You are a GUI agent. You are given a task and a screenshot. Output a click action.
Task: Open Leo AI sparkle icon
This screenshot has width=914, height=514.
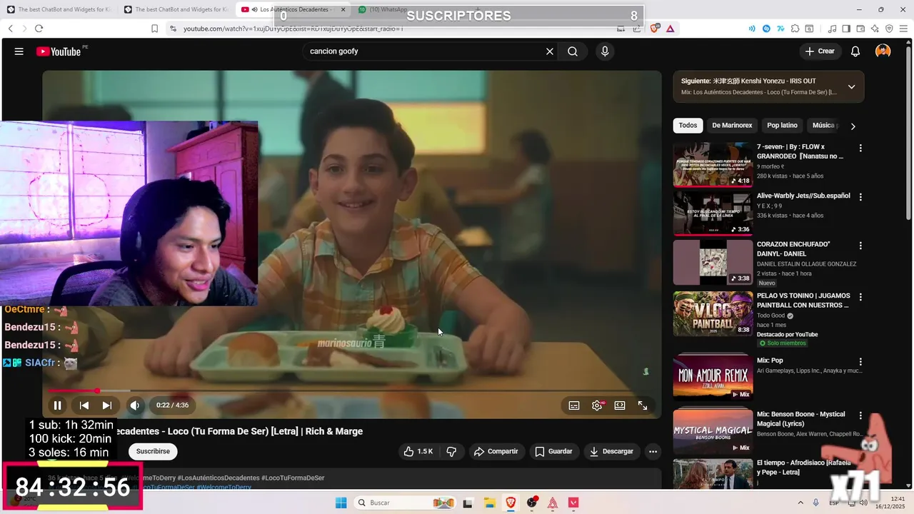875,29
